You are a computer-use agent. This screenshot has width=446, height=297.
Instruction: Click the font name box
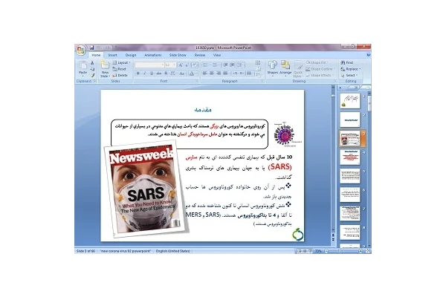tap(149, 65)
